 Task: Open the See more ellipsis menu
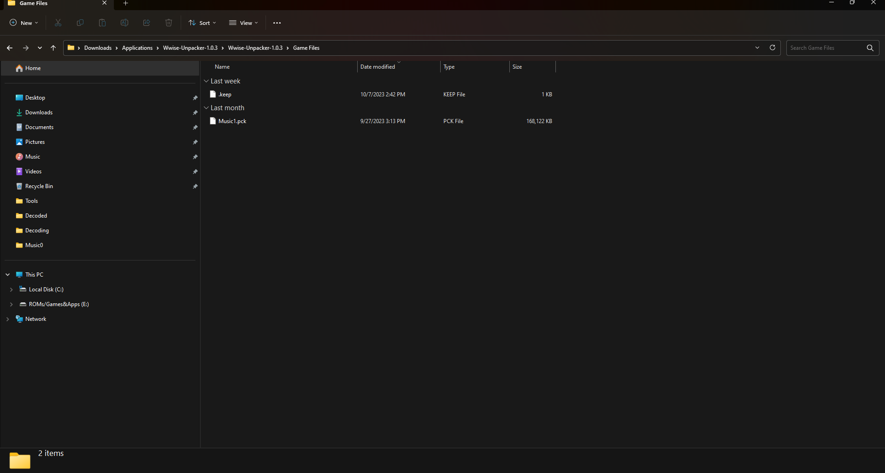(277, 23)
